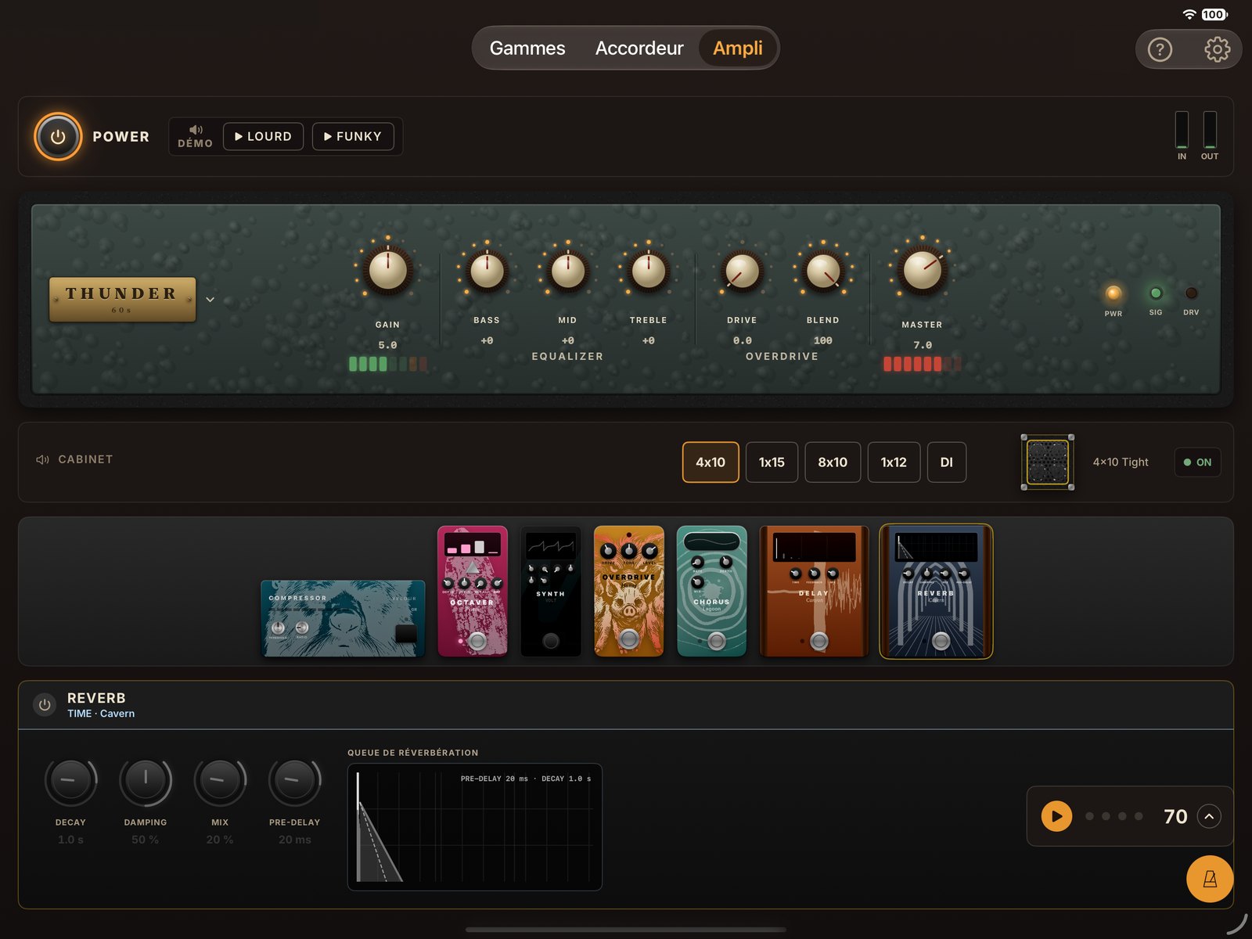Start the metronome play button
The height and width of the screenshot is (939, 1252).
[x=1056, y=816]
